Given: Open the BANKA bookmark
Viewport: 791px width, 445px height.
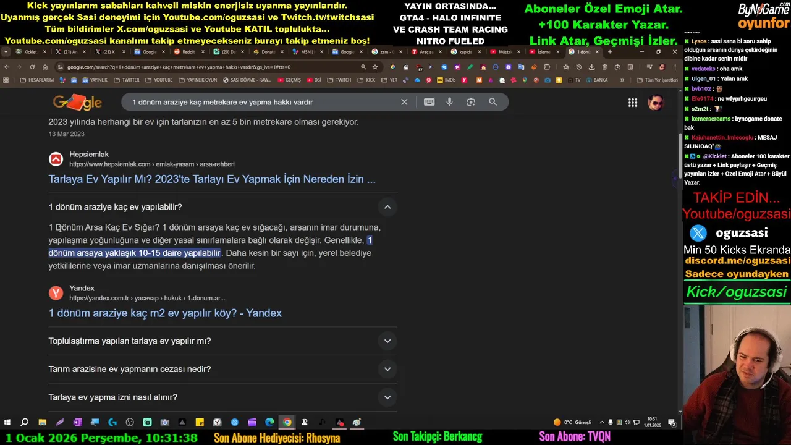Looking at the screenshot, I should click(598, 80).
